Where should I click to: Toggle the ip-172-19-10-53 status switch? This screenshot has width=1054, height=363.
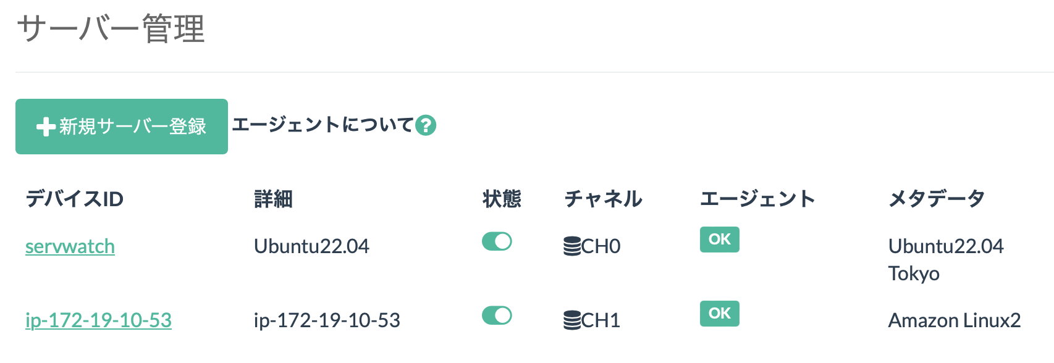(x=497, y=315)
